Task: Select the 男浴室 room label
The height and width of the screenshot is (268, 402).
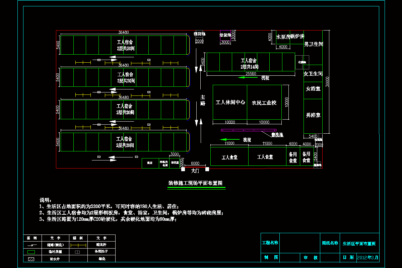Action: pos(313,115)
